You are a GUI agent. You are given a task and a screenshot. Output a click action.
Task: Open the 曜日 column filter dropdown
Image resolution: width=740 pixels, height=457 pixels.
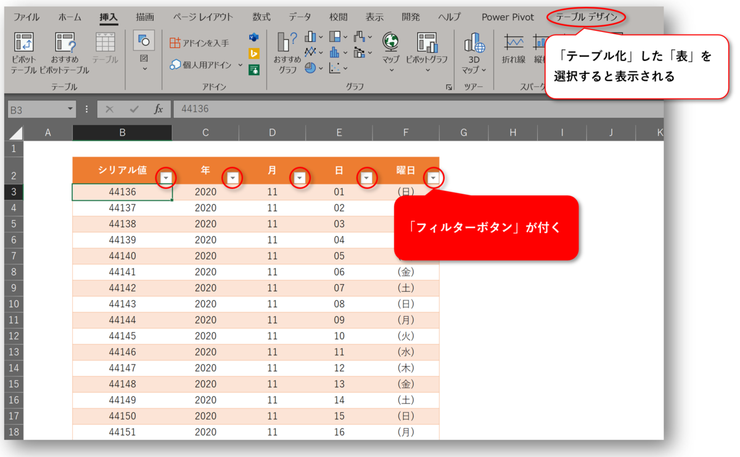click(434, 177)
